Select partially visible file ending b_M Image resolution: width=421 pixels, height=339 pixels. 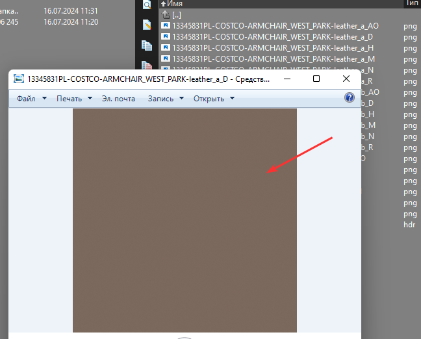(368, 125)
